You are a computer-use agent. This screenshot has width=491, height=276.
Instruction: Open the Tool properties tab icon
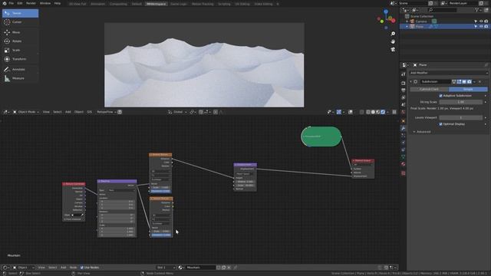(404, 74)
